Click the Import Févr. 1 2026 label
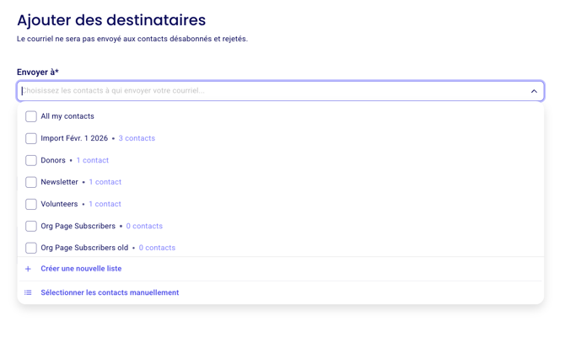Viewport: 565px width, 348px height. (74, 138)
